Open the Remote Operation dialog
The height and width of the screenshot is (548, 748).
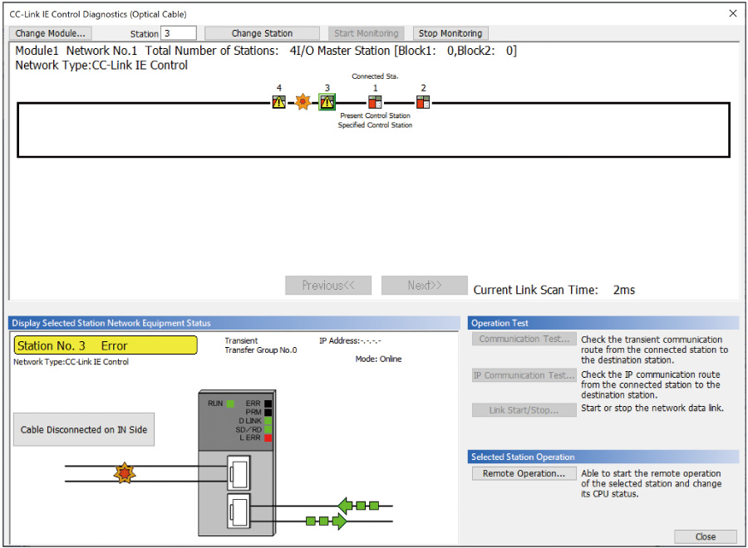click(x=524, y=473)
